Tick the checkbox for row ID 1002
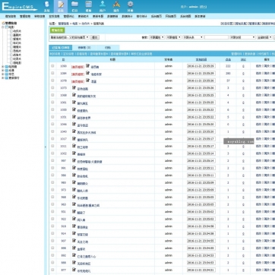 pos(52,153)
